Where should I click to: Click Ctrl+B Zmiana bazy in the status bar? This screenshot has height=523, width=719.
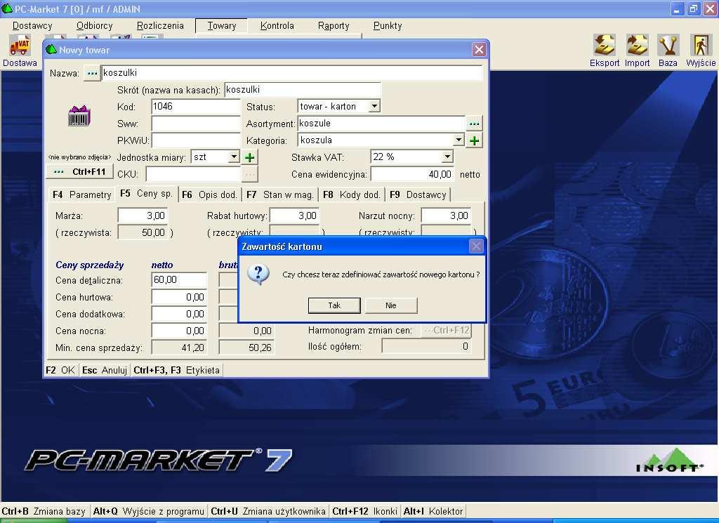click(x=44, y=511)
